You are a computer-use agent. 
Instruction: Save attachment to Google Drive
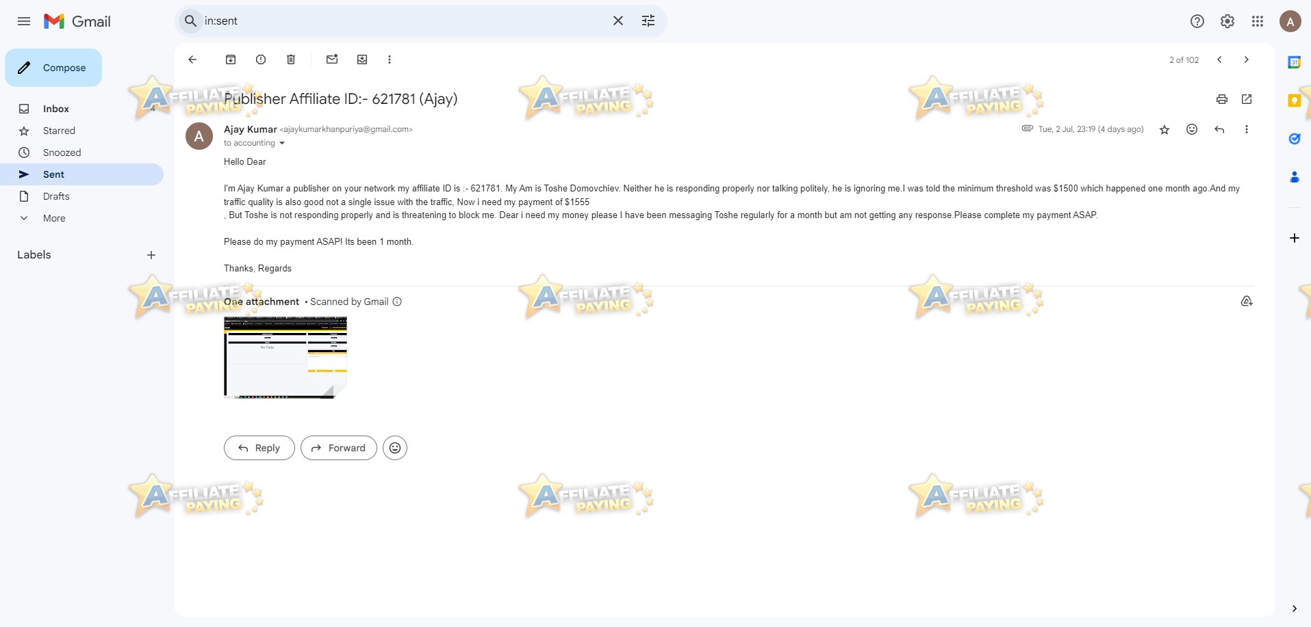coord(1247,302)
